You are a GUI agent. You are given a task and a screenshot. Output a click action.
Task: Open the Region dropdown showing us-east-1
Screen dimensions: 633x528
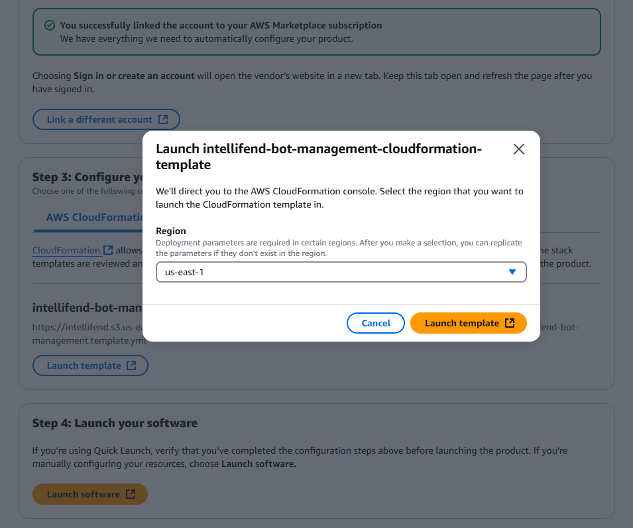click(341, 272)
